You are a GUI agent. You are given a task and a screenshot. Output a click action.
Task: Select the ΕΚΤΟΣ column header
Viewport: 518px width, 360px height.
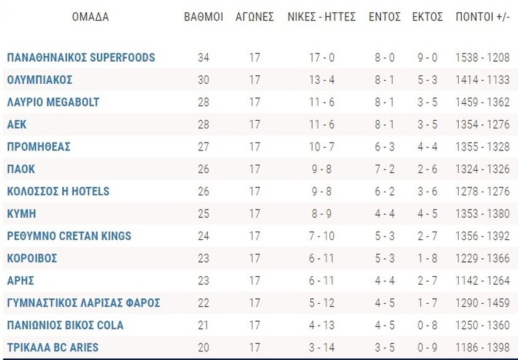click(x=427, y=17)
